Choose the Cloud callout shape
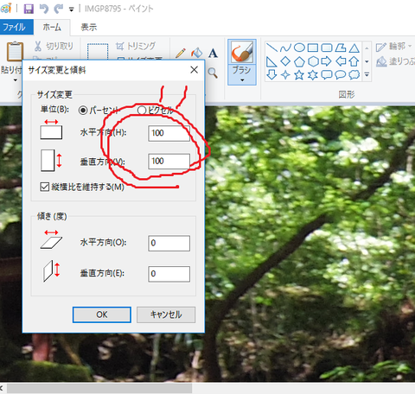 354,75
